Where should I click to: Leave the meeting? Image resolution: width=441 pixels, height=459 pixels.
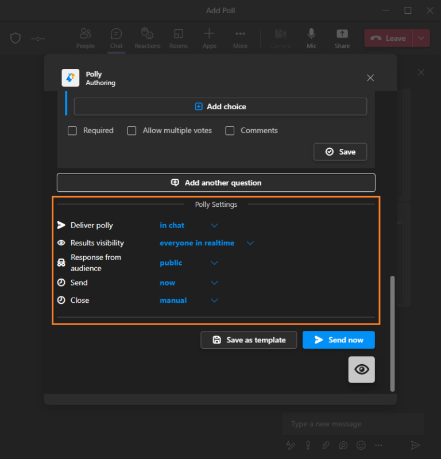click(x=388, y=38)
